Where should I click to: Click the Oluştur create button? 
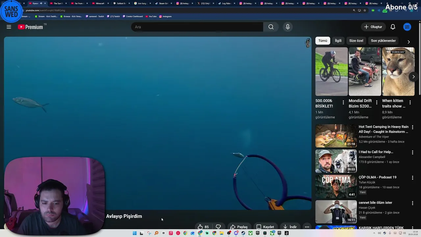click(373, 27)
